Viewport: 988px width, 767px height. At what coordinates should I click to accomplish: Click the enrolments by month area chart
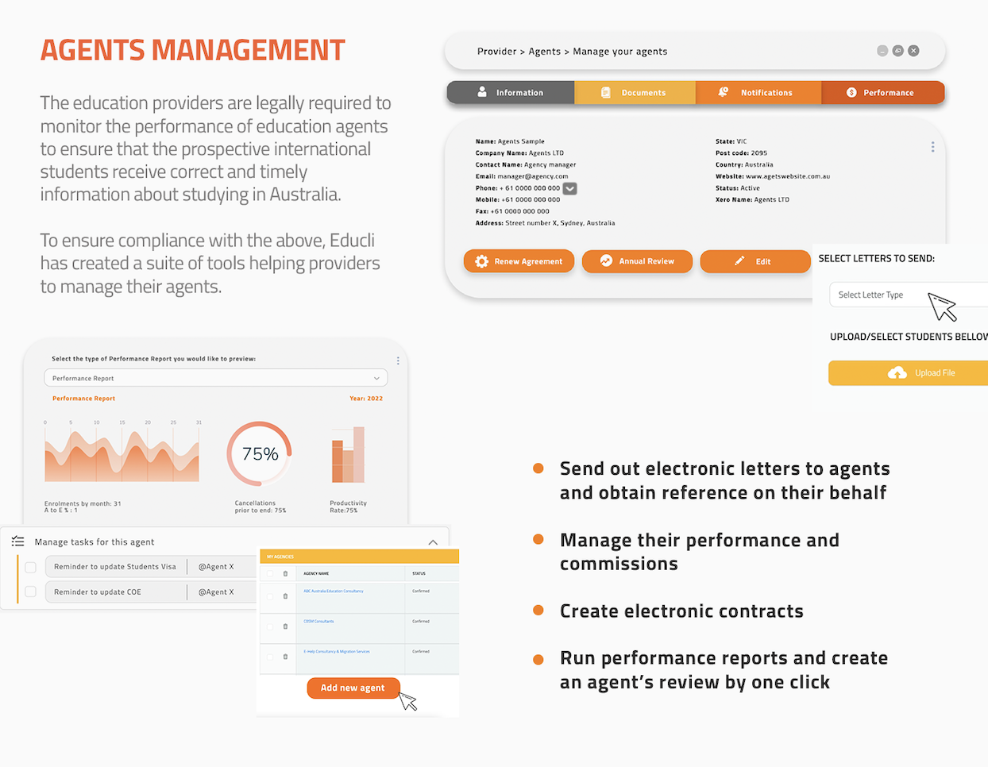click(122, 457)
